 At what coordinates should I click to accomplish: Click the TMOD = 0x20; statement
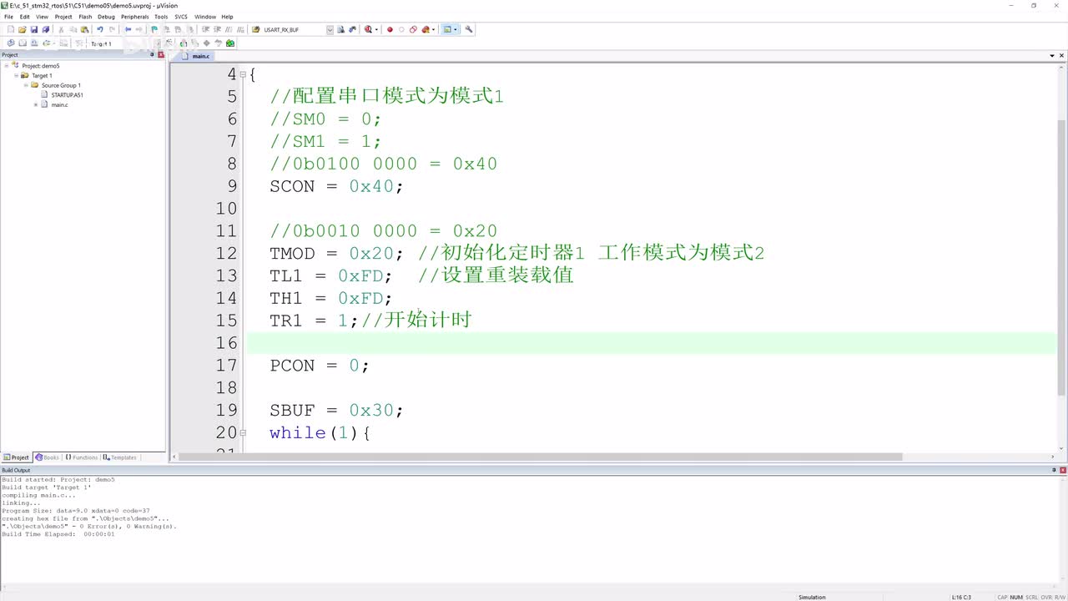(x=336, y=253)
